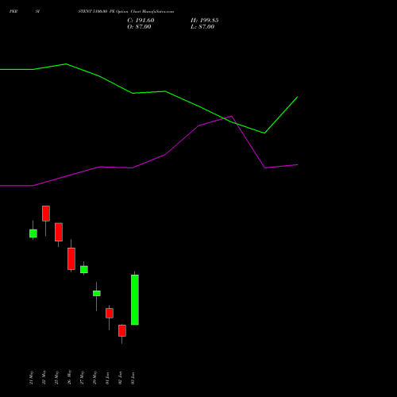The width and height of the screenshot is (397, 397).
Task: Click the peak of the purple indicator line
Action: click(x=232, y=116)
